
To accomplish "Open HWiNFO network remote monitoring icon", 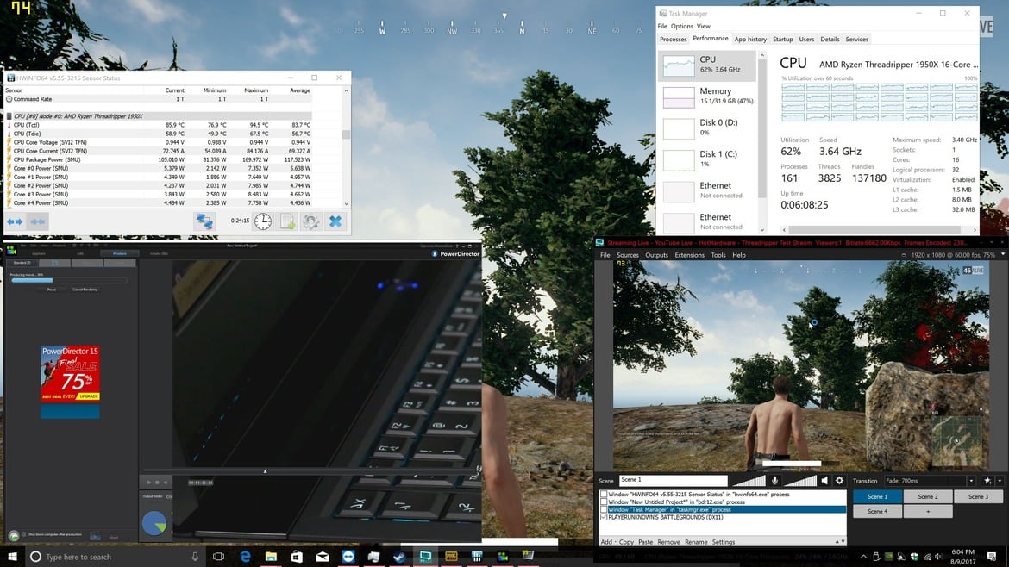I will [204, 221].
